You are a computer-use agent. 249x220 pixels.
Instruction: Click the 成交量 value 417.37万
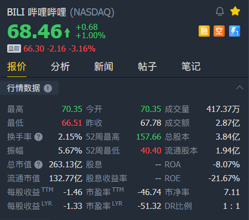click(x=223, y=109)
